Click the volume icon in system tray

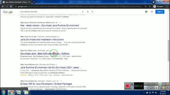click(x=156, y=93)
